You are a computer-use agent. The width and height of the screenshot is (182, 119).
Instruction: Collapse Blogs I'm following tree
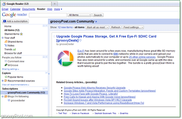pyautogui.click(x=3, y=97)
